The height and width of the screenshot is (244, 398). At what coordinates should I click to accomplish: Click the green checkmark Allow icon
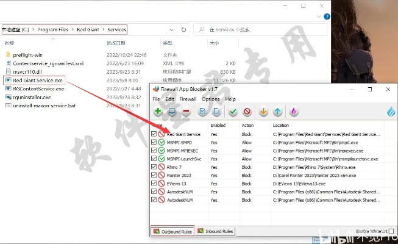pyautogui.click(x=233, y=111)
